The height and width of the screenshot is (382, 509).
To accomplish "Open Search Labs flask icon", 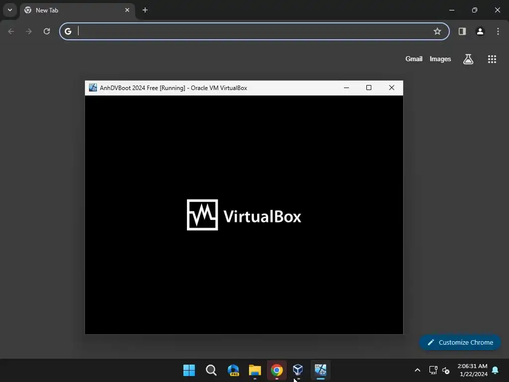I will pos(468,59).
